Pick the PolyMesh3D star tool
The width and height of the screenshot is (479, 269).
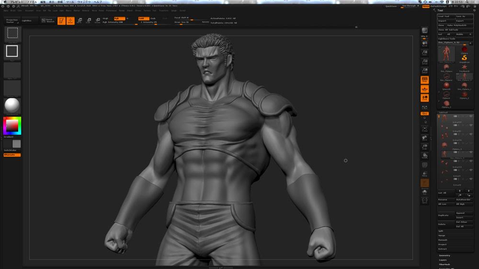(x=464, y=67)
